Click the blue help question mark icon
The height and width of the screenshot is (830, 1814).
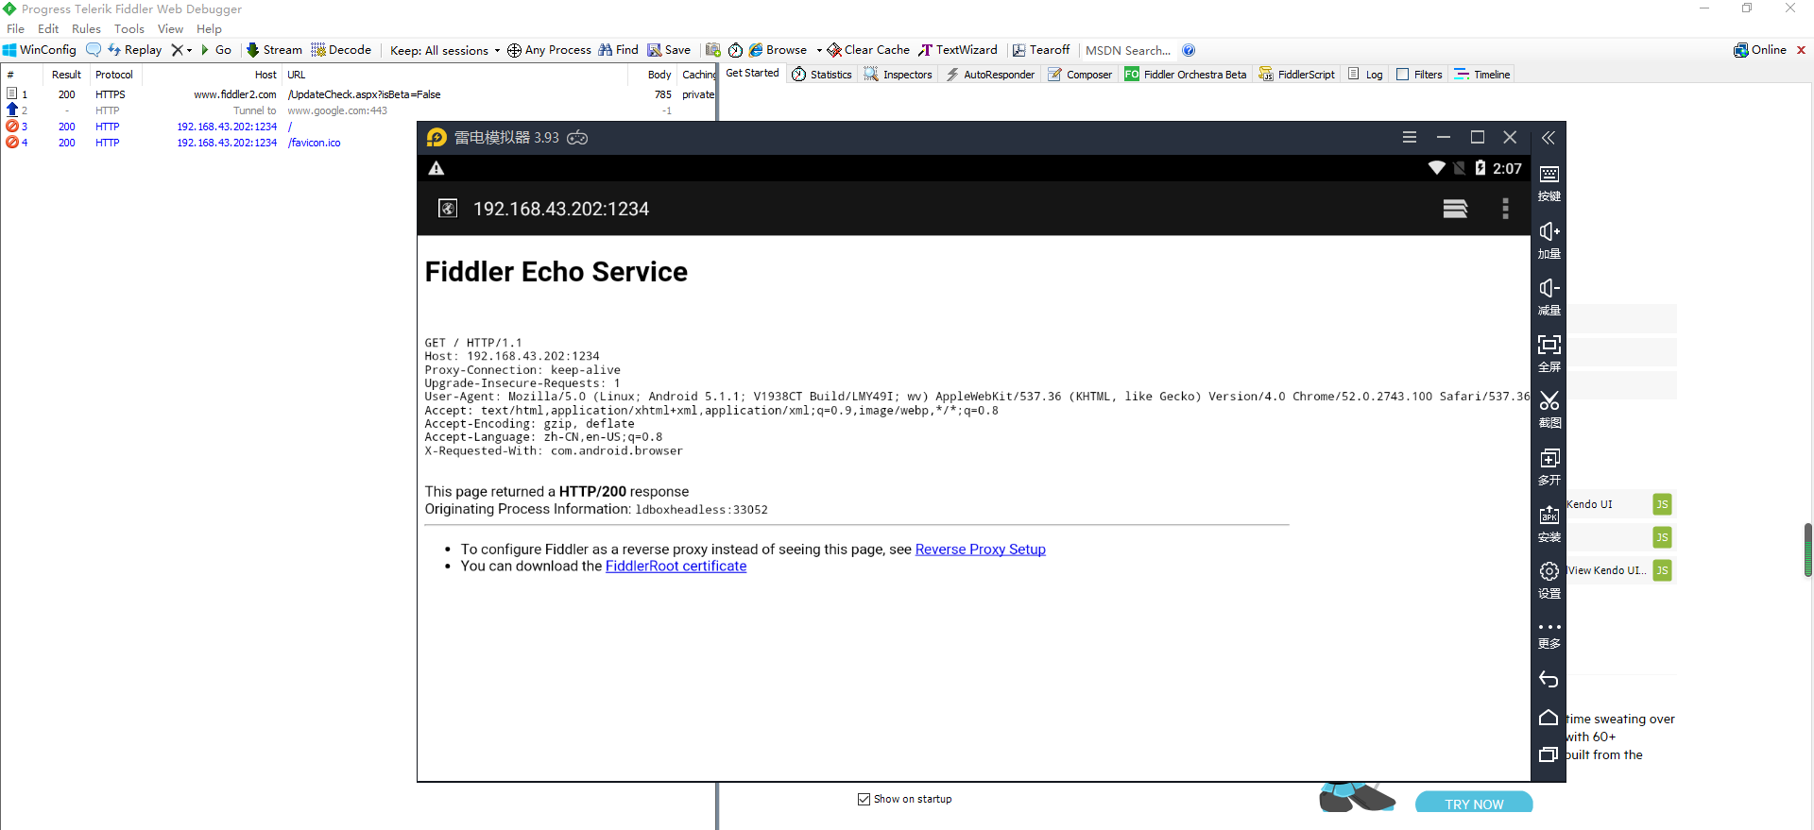(1189, 50)
